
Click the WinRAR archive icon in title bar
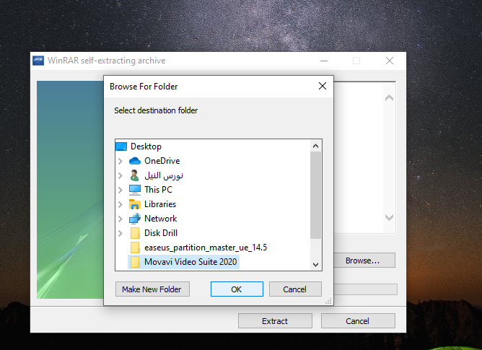coord(38,61)
